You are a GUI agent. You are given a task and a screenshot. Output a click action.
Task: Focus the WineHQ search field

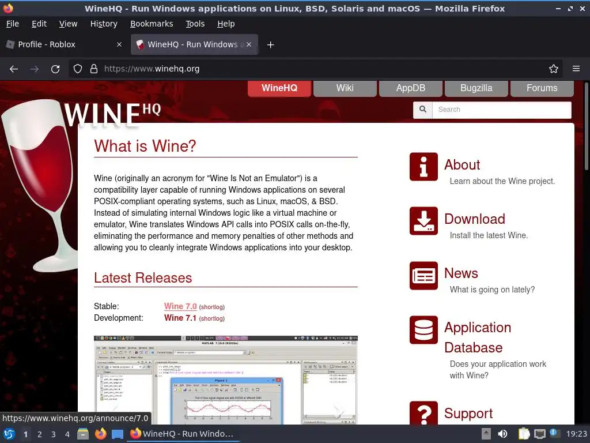pos(502,110)
